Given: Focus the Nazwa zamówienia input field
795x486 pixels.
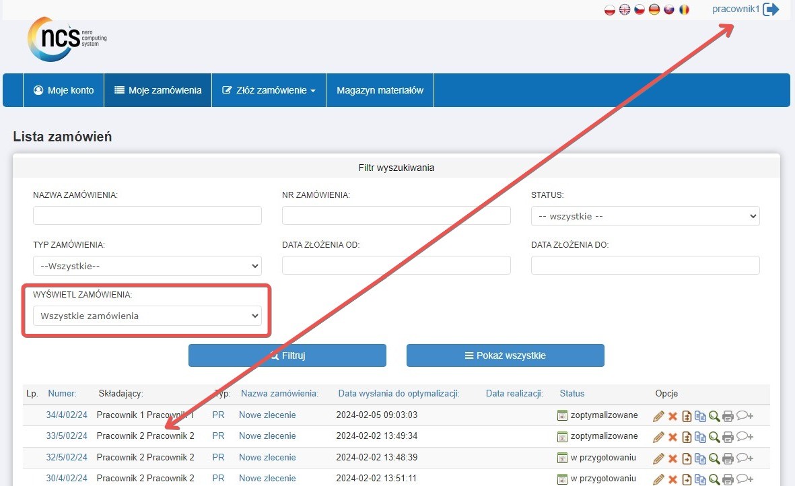Looking at the screenshot, I should coord(147,216).
